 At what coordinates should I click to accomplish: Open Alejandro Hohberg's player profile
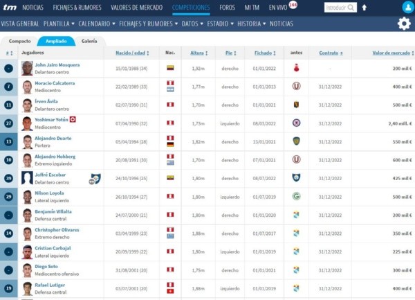tap(55, 157)
